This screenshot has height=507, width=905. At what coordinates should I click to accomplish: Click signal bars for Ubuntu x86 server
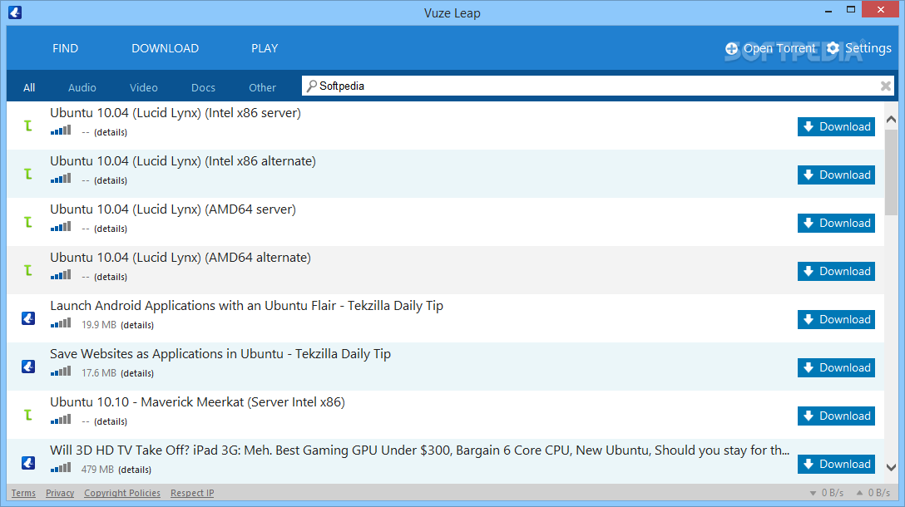tap(61, 130)
